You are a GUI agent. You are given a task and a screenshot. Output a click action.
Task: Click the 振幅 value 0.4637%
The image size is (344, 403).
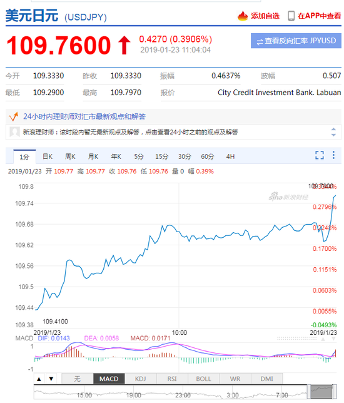point(226,76)
